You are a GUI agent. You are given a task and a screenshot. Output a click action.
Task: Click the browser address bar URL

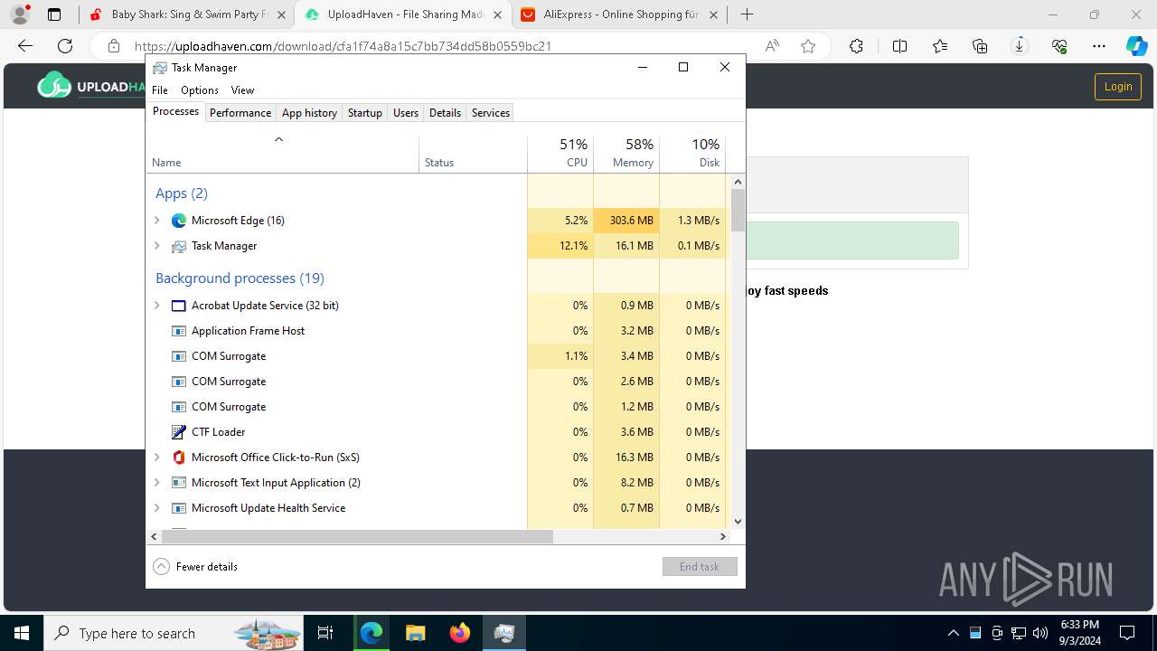pyautogui.click(x=343, y=46)
